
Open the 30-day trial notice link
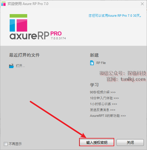pyautogui.click(x=115, y=16)
